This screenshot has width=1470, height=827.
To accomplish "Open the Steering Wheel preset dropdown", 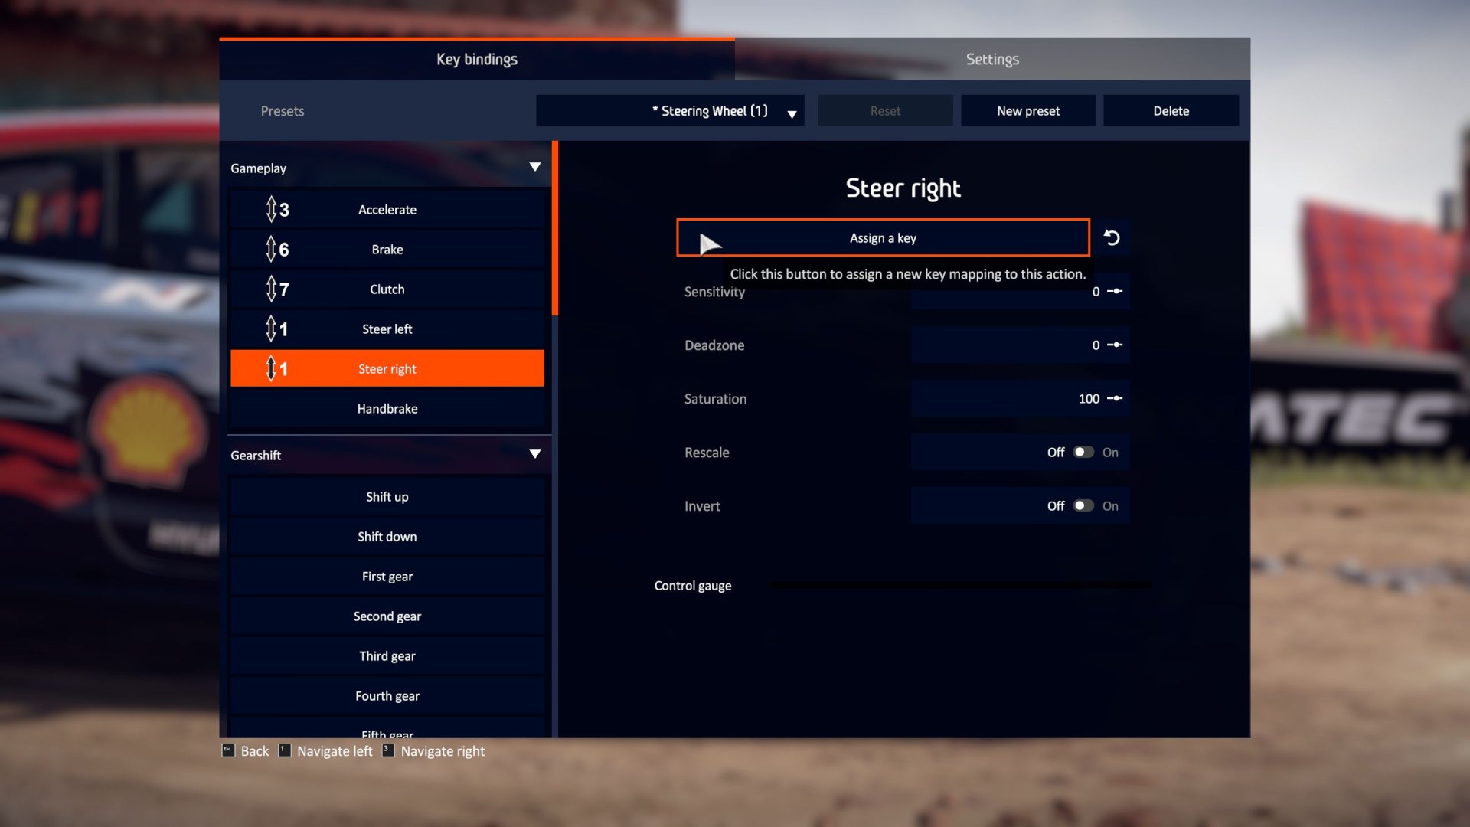I will pos(792,112).
